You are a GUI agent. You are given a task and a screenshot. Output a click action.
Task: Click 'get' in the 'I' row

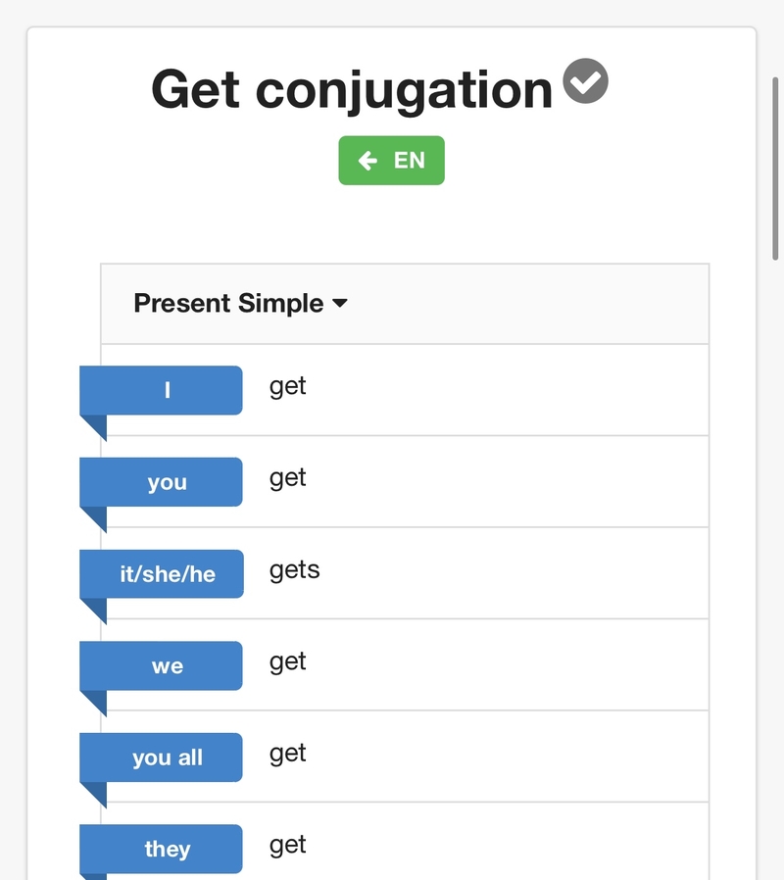pyautogui.click(x=288, y=387)
